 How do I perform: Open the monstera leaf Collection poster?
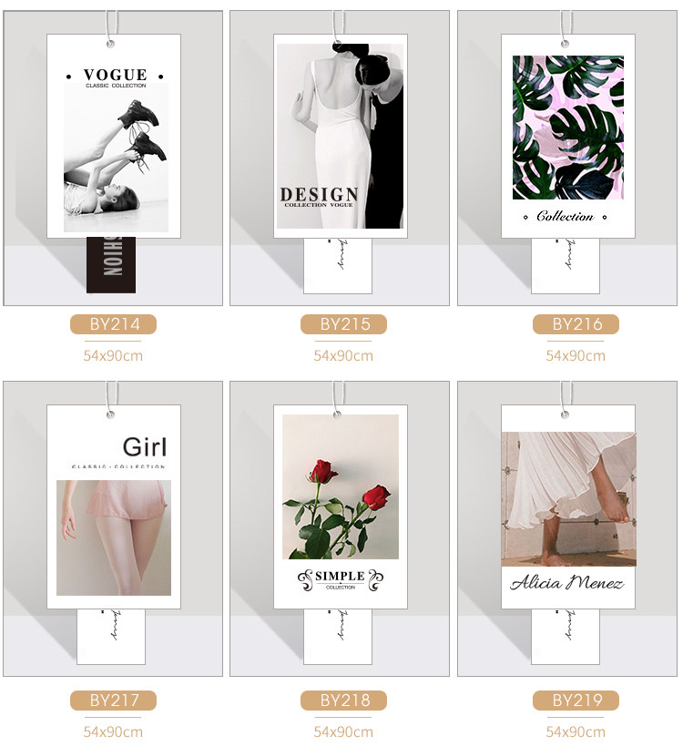pos(568,137)
